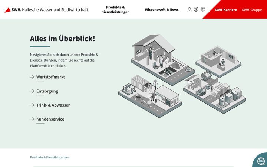Click the arrow before Trink- & Abwasser
The width and height of the screenshot is (267, 167).
(x=32, y=105)
